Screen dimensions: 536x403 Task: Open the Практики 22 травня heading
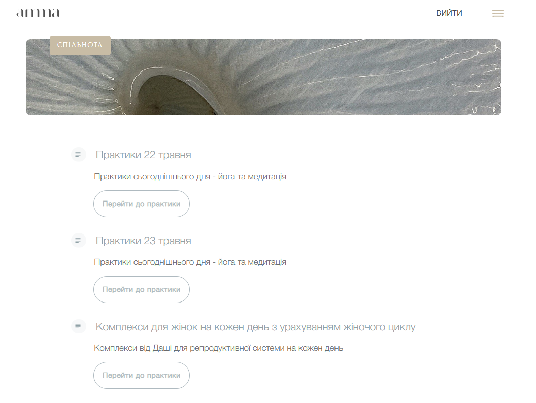point(143,155)
